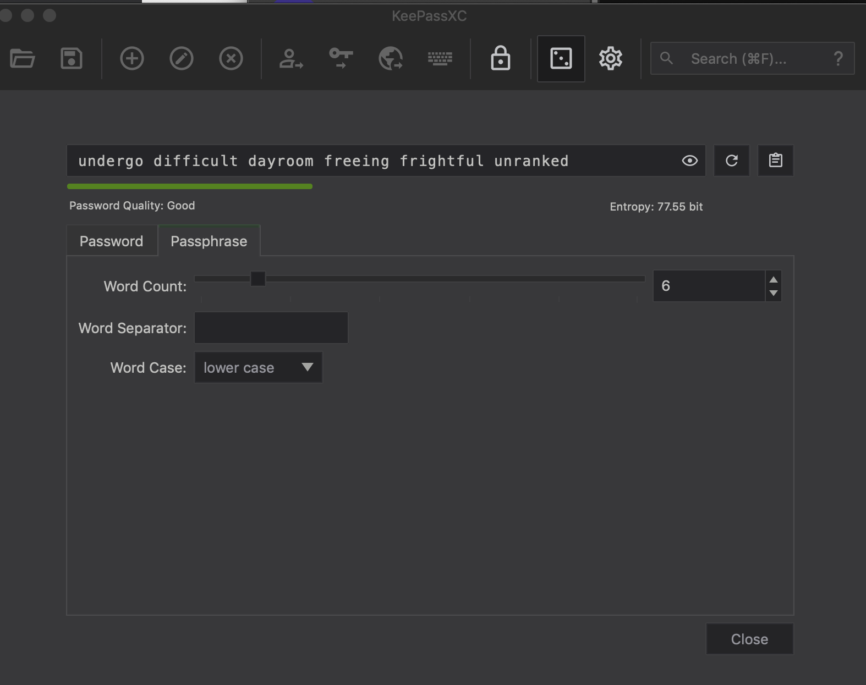
Task: Click the Word Separator label
Action: (133, 328)
